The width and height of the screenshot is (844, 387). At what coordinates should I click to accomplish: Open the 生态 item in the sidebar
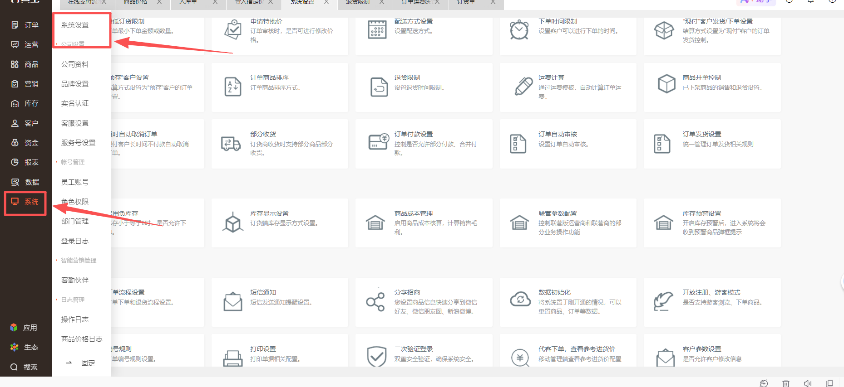tap(24, 347)
